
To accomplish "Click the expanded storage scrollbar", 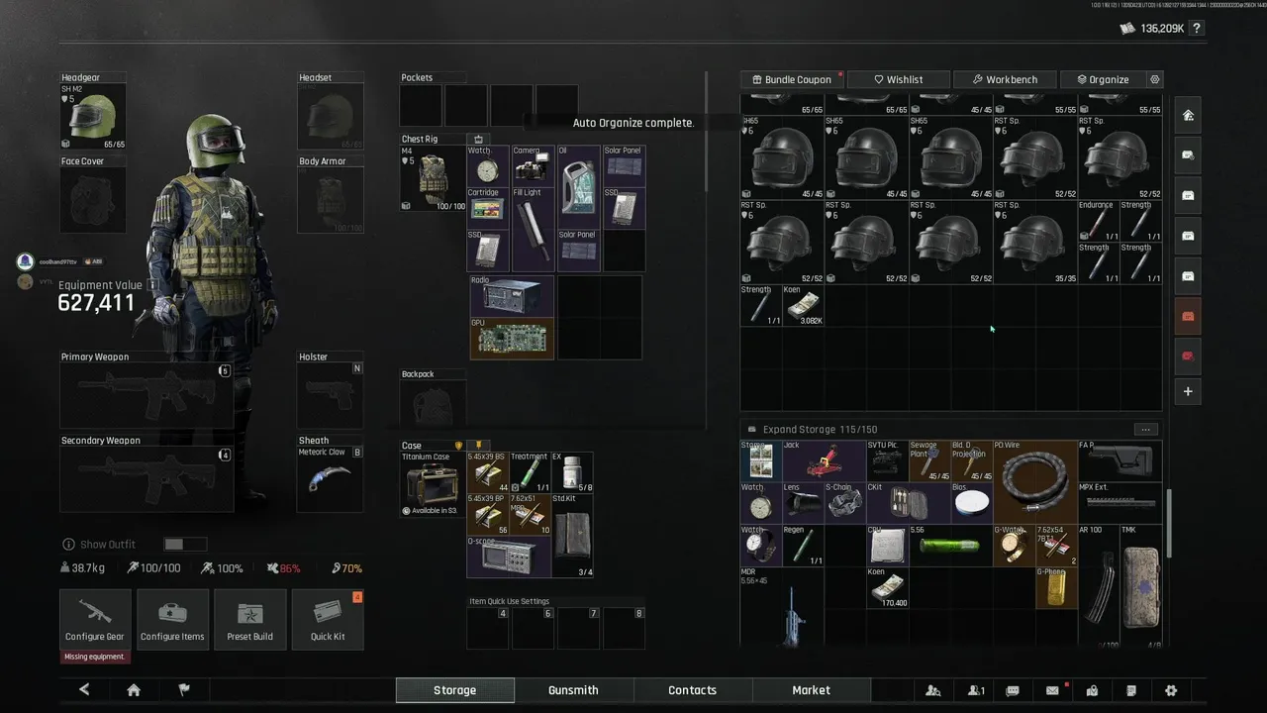I will pos(1169,524).
